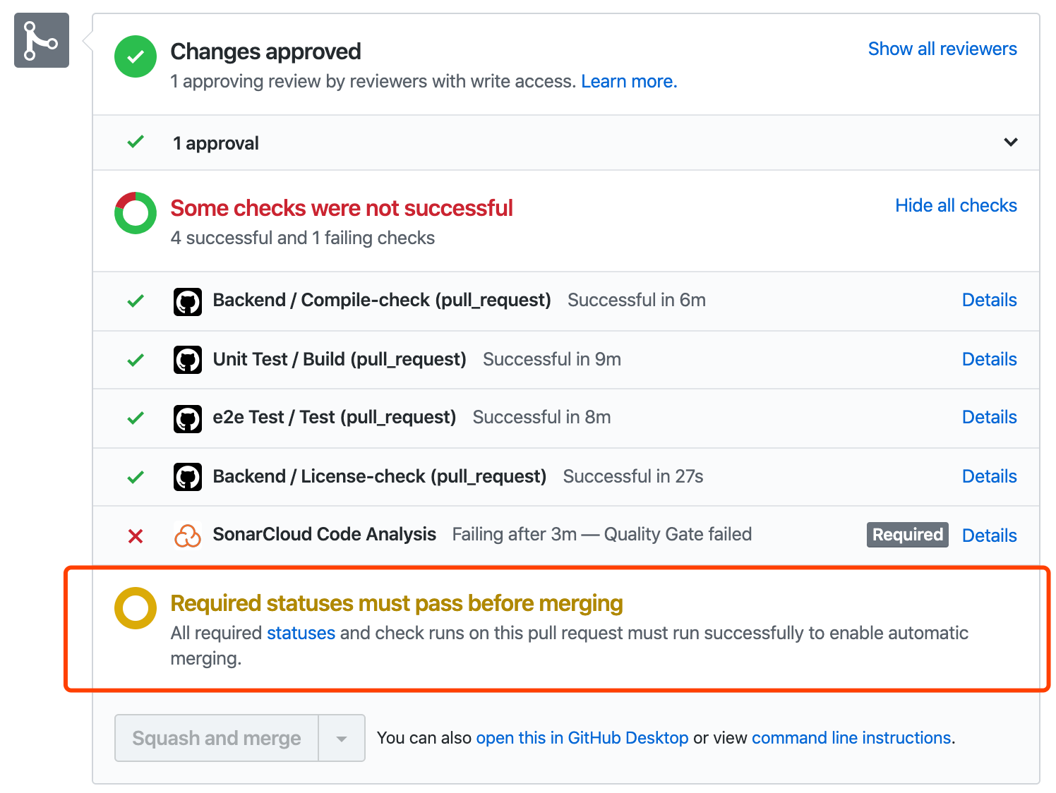The width and height of the screenshot is (1056, 793).
Task: Open this in GitHub Desktop link
Action: coord(582,738)
